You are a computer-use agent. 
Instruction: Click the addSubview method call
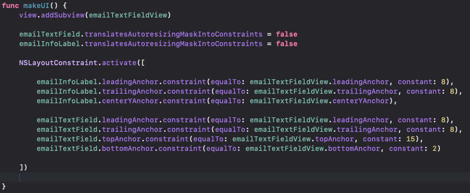click(62, 15)
